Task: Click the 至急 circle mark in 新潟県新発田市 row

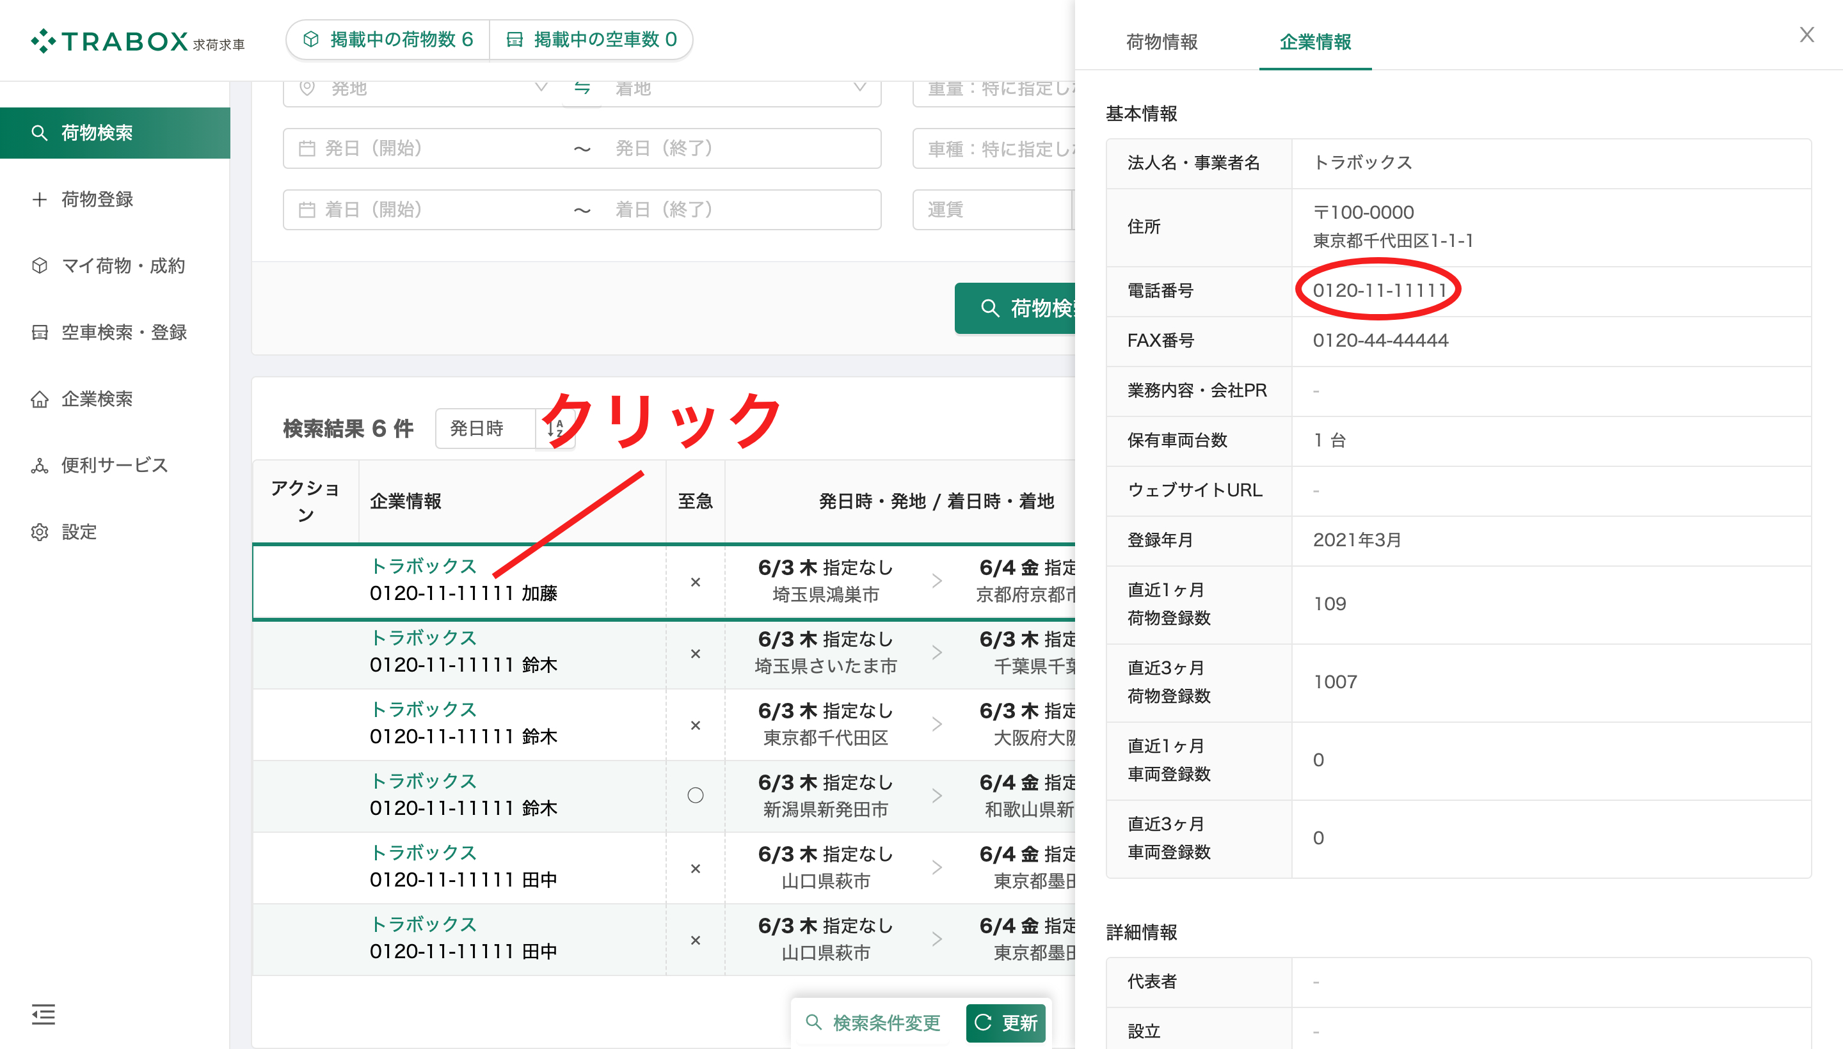Action: 696,796
